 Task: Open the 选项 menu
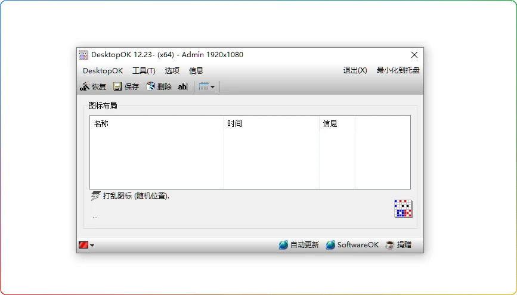pos(172,71)
